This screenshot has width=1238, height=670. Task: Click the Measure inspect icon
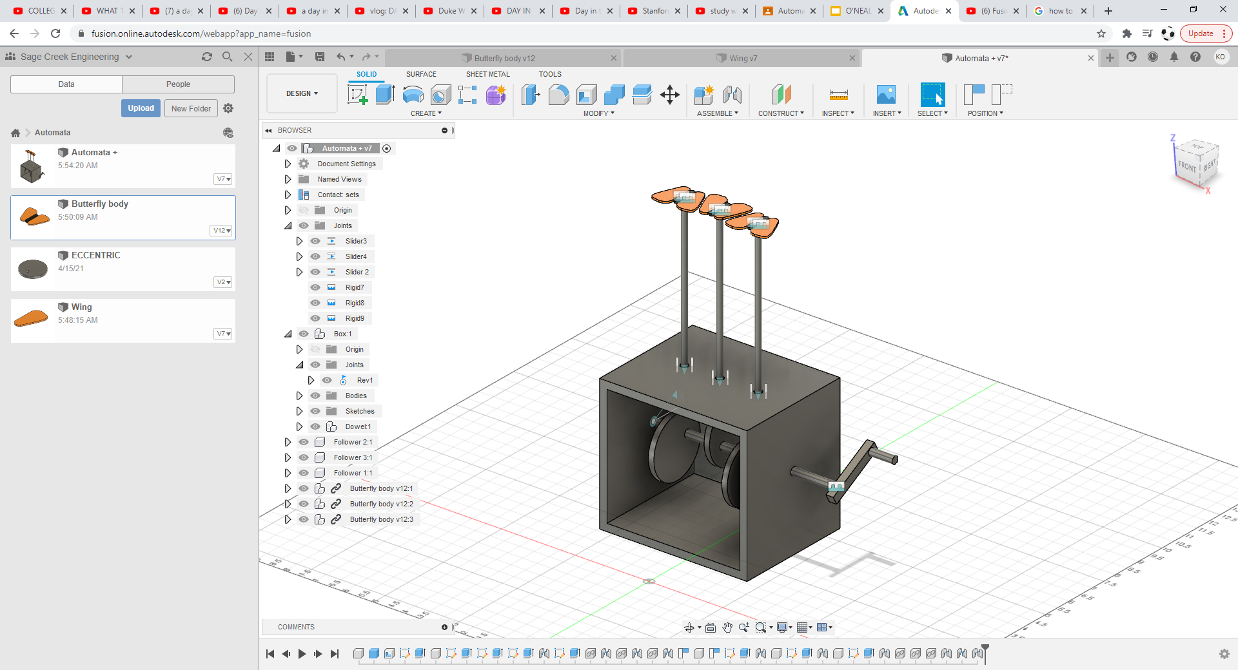click(x=838, y=95)
